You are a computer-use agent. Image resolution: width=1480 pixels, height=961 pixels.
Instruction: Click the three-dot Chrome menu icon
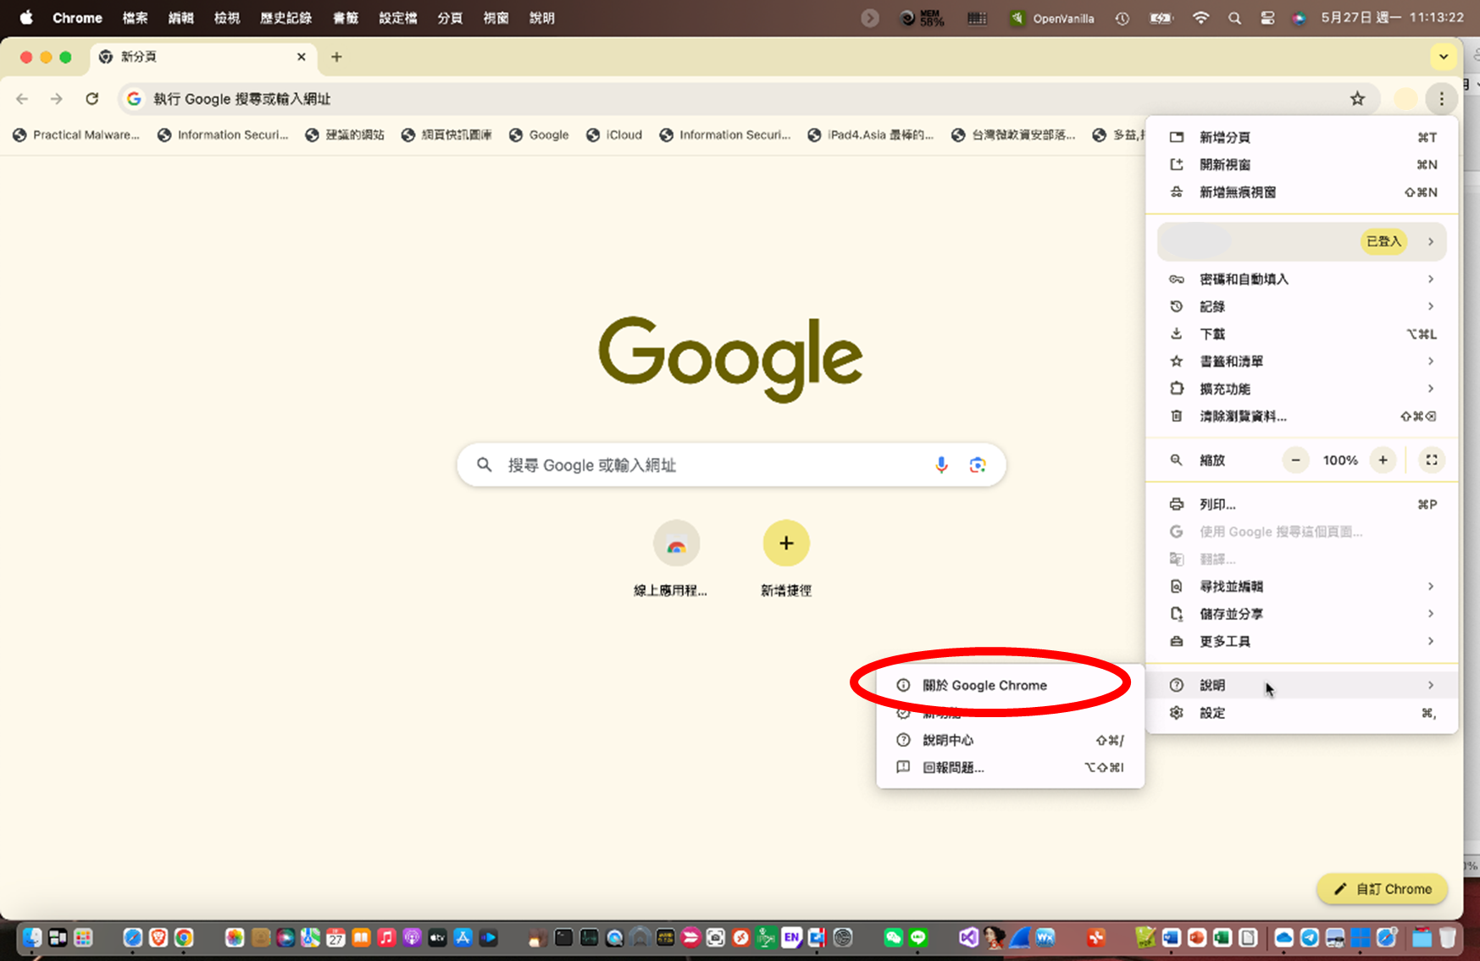point(1441,99)
